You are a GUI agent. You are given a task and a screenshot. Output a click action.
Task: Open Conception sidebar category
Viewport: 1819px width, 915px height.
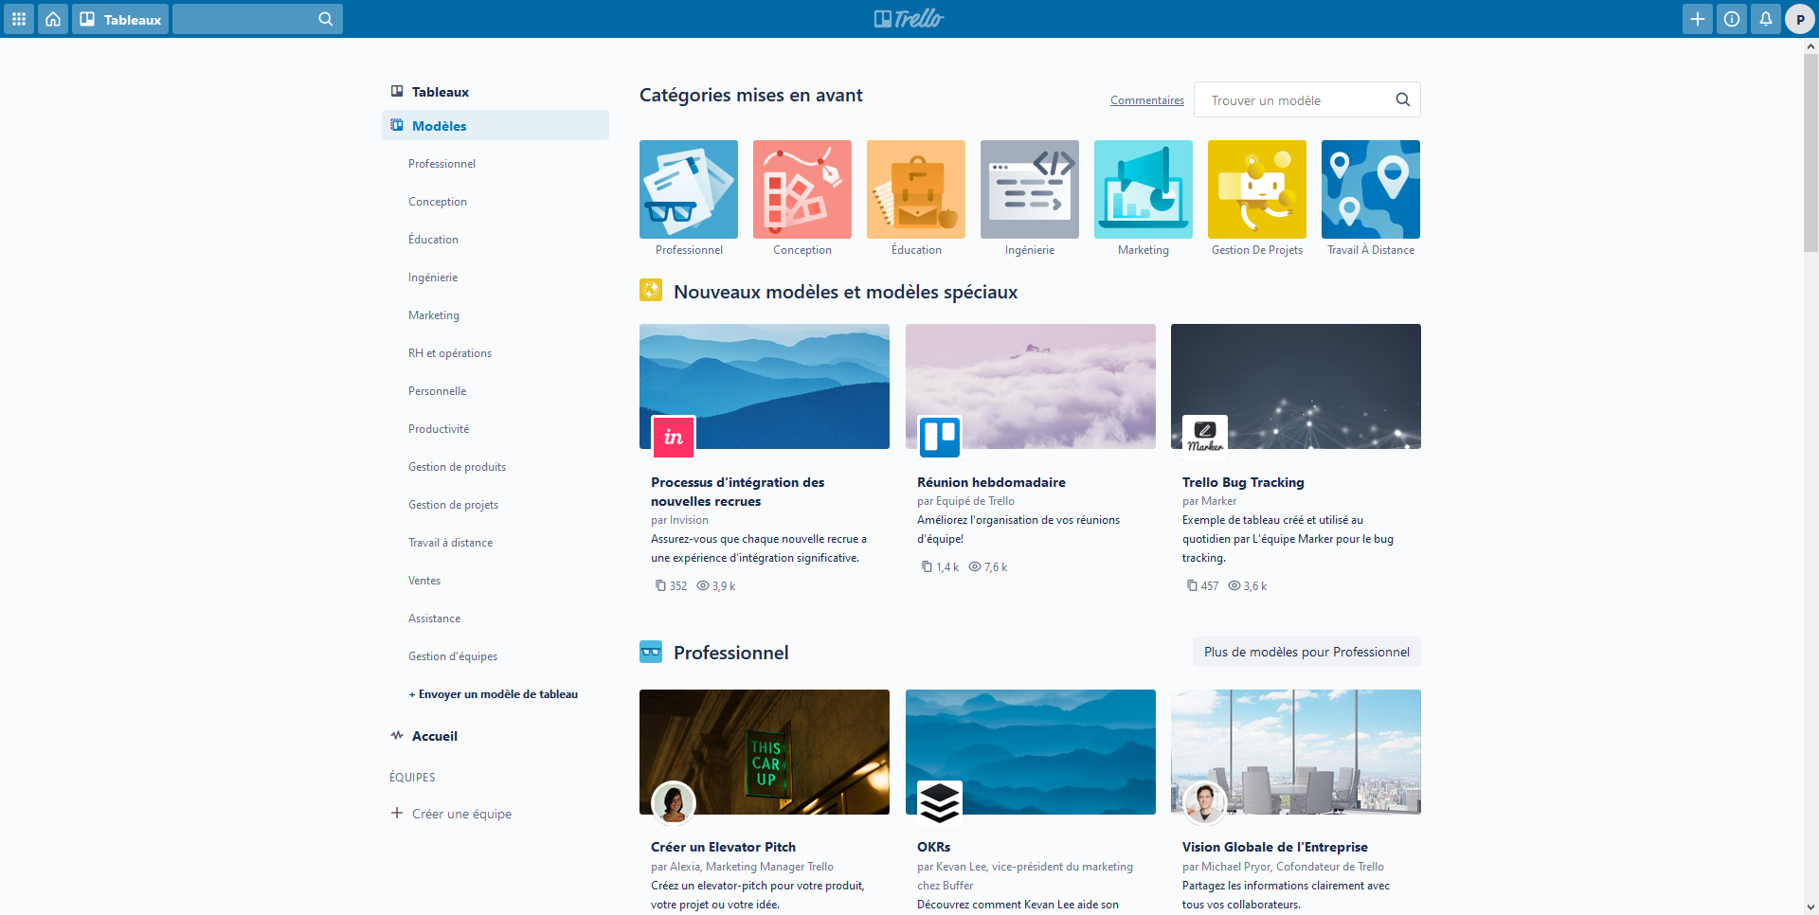point(438,202)
